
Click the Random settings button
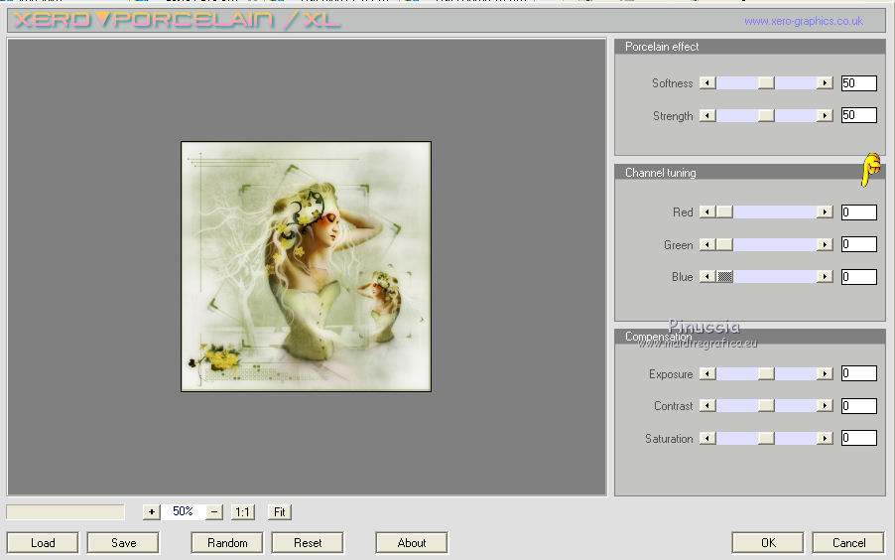coord(227,543)
